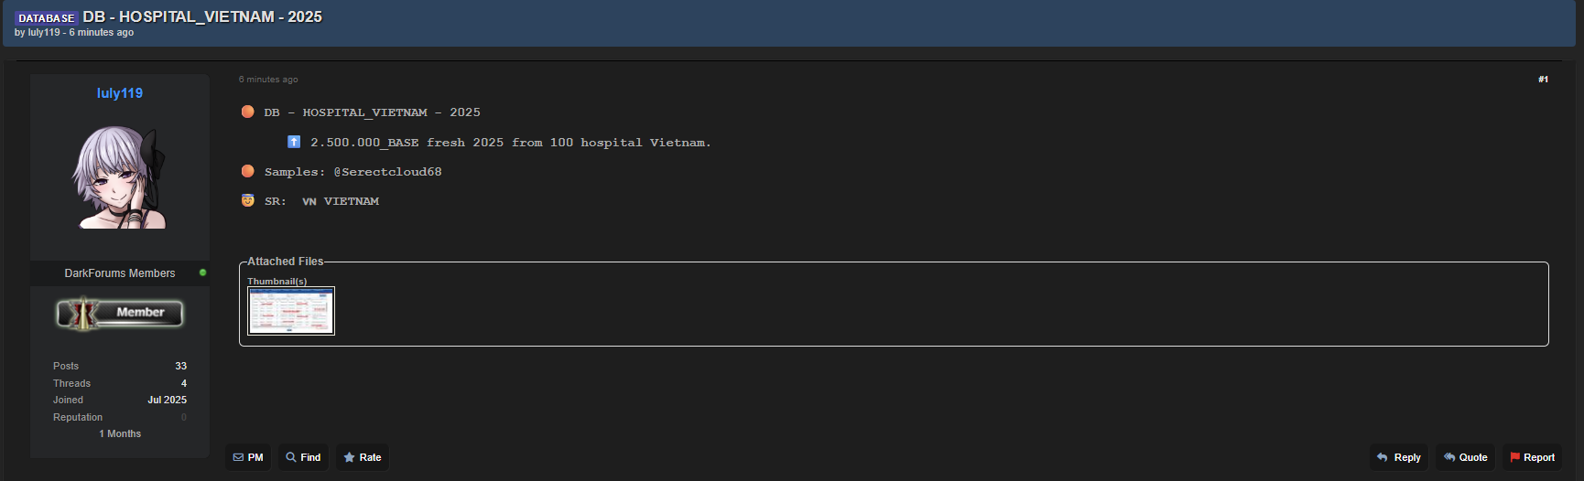The width and height of the screenshot is (1584, 481).
Task: Click the red Report flag icon
Action: click(1514, 457)
